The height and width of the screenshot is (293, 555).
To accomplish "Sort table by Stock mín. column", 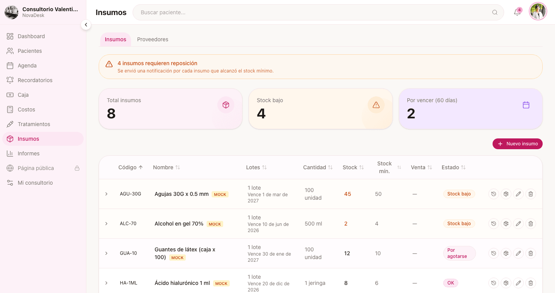I will coord(389,167).
